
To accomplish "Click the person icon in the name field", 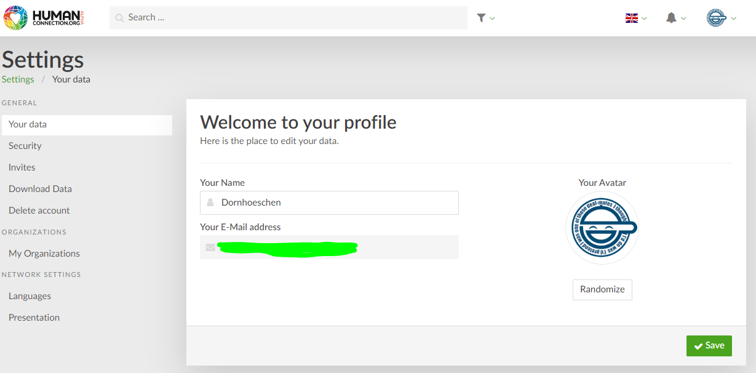I will pyautogui.click(x=209, y=203).
